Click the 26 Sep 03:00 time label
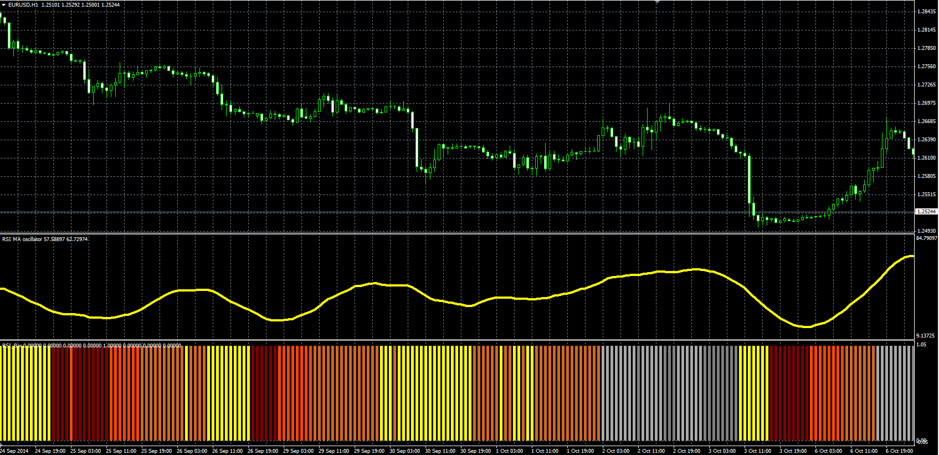The height and width of the screenshot is (455, 939). click(192, 451)
